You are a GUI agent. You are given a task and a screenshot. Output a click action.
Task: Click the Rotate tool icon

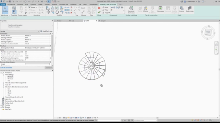[57, 12]
